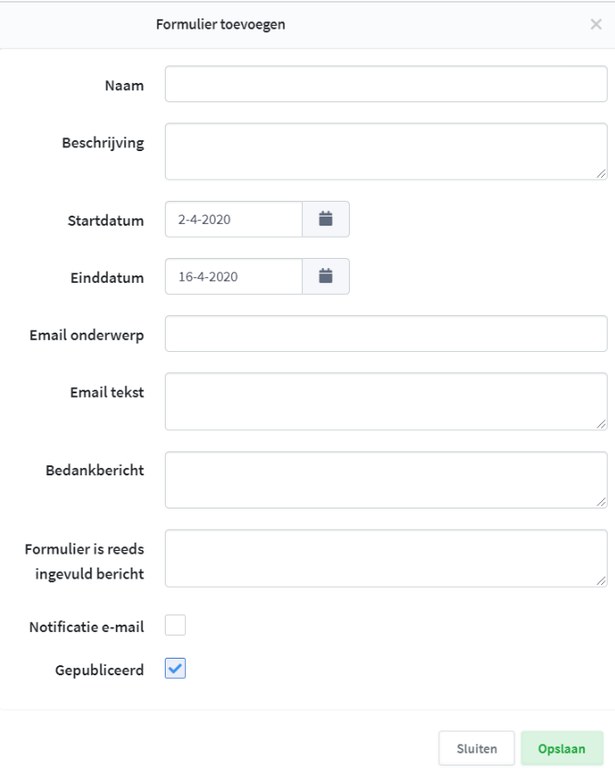Open the Startdatum calendar picker
The width and height of the screenshot is (615, 772).
326,219
